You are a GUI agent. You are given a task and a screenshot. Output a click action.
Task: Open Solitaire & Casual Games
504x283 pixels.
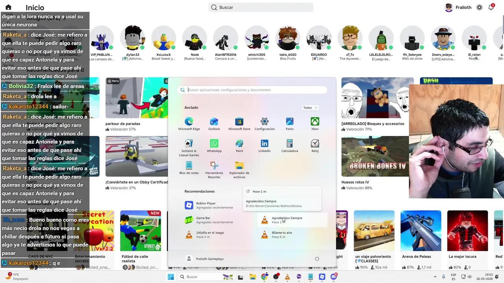pos(189,147)
